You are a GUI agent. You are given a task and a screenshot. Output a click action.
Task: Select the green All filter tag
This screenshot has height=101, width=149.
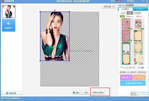(x=122, y=16)
